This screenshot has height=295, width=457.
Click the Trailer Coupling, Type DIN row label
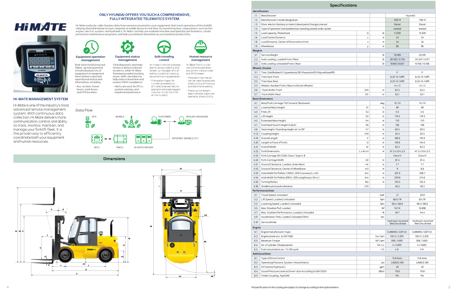tap(276, 276)
